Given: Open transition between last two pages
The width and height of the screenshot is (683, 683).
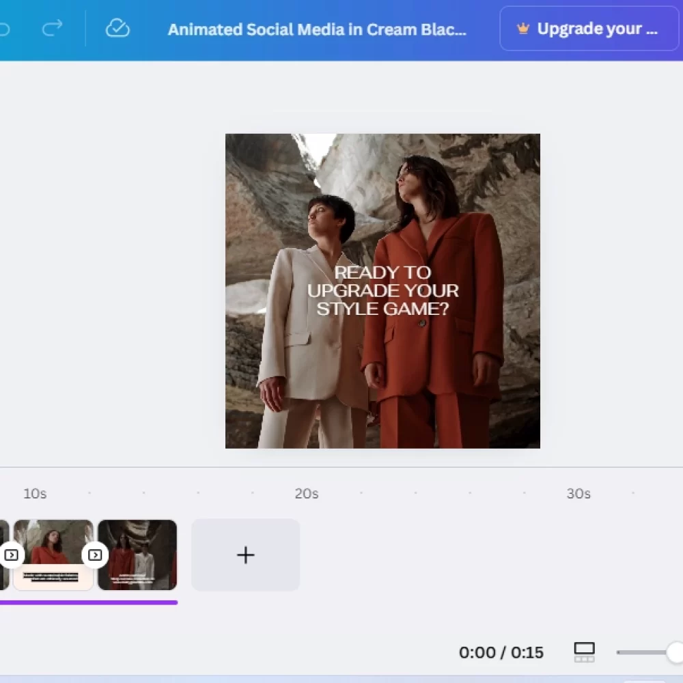Looking at the screenshot, I should [95, 555].
